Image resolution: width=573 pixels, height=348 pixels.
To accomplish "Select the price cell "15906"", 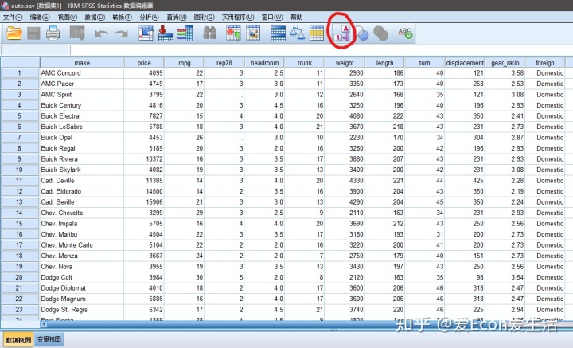I will (x=144, y=202).
